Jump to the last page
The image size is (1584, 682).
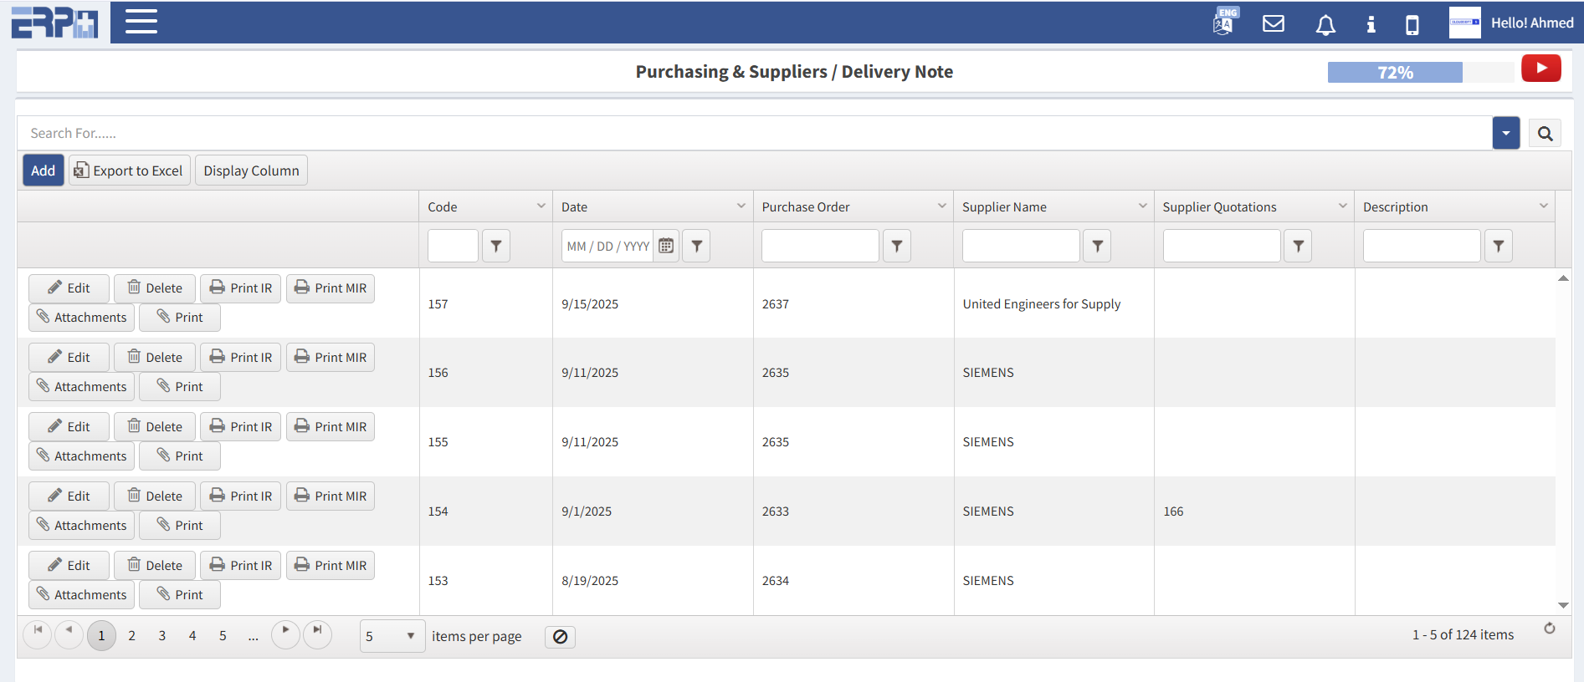(x=317, y=632)
